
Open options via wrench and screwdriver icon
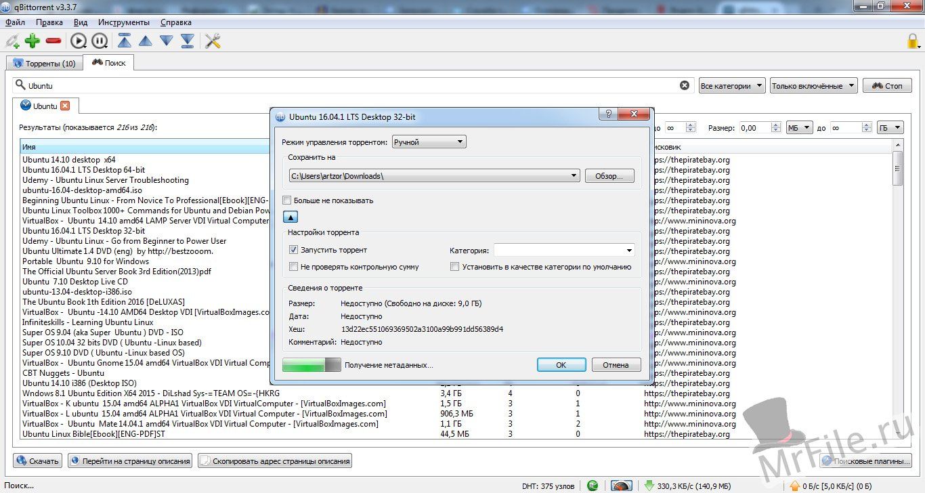(x=213, y=41)
